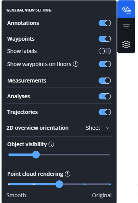Click info icon beside Show waypoints on floors
This screenshot has width=138, height=203.
coord(76,64)
